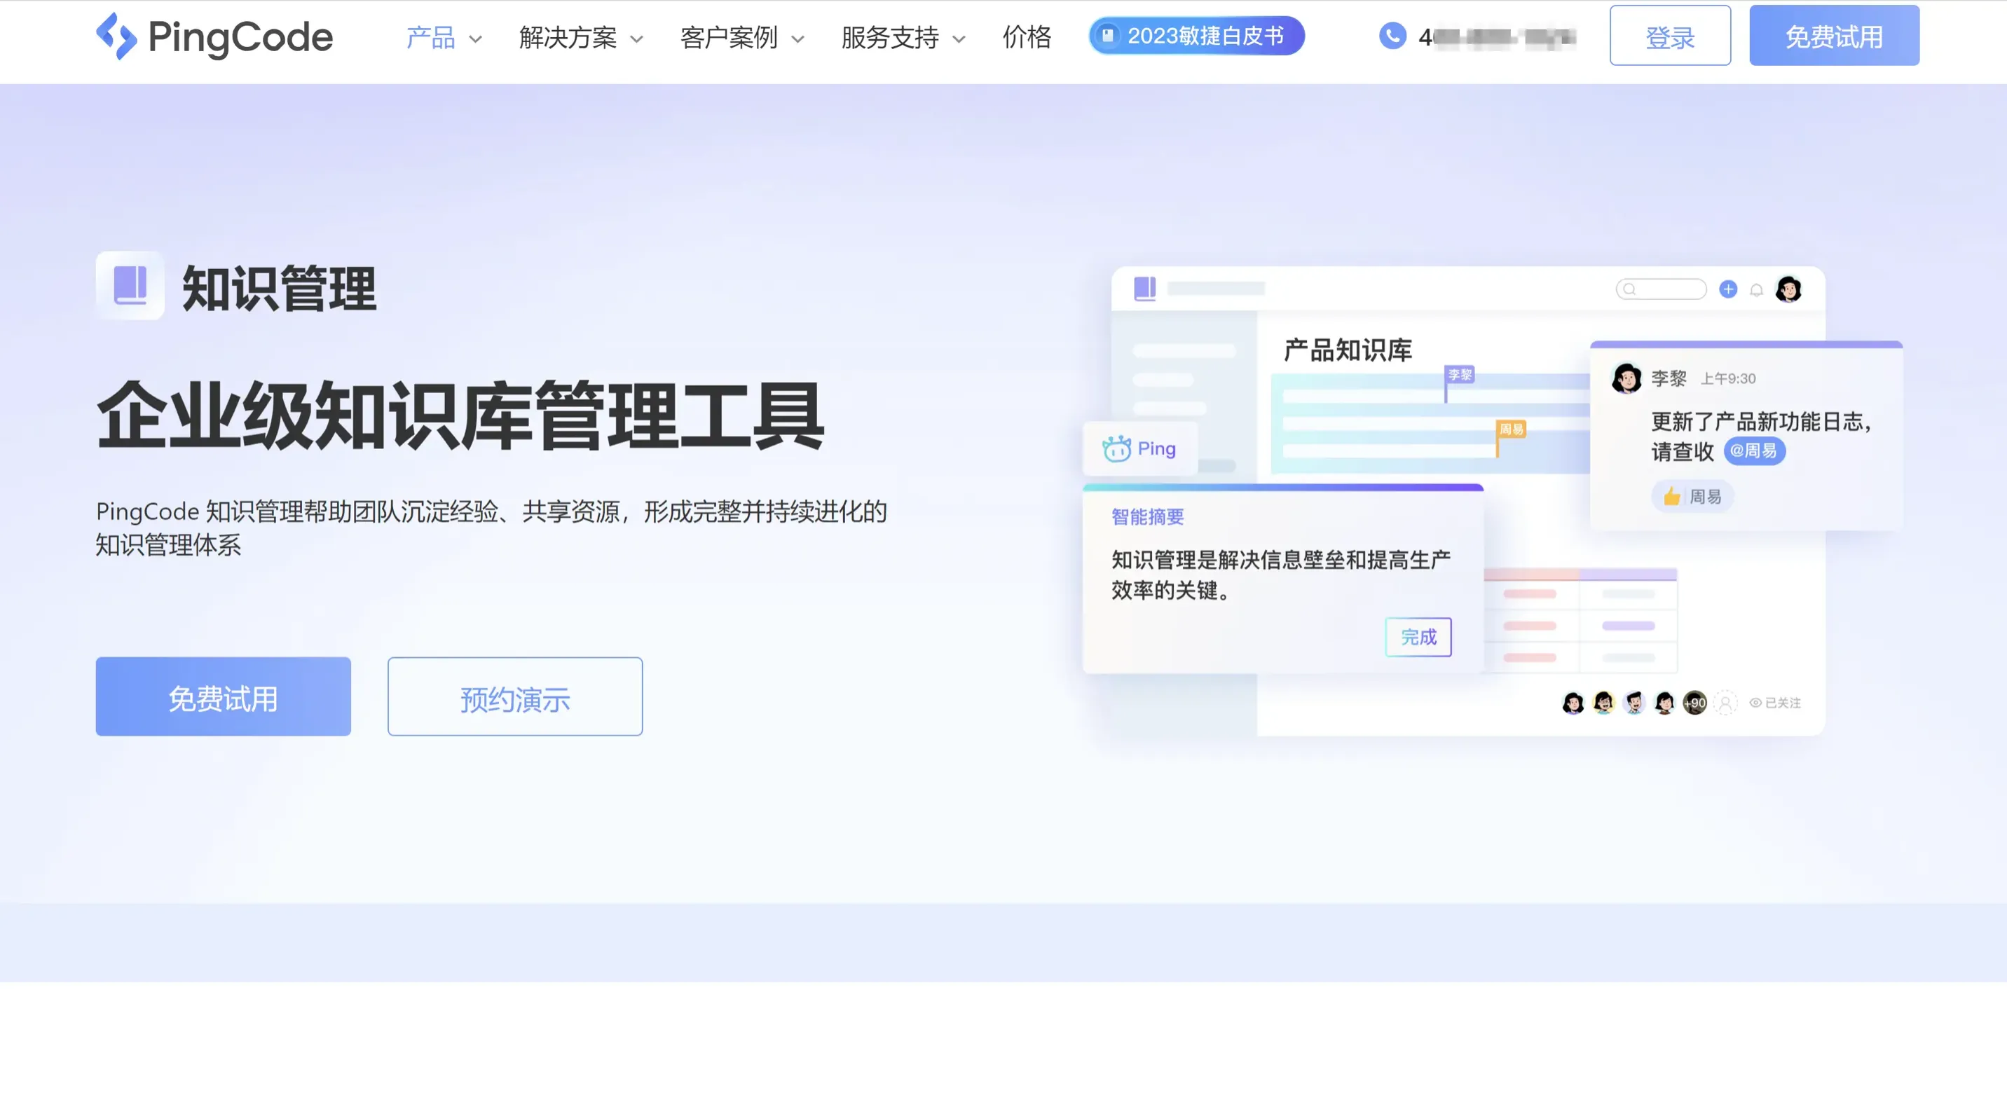Screen dimensions: 2007x1100
Task: Open the 产品 menu
Action: point(430,36)
